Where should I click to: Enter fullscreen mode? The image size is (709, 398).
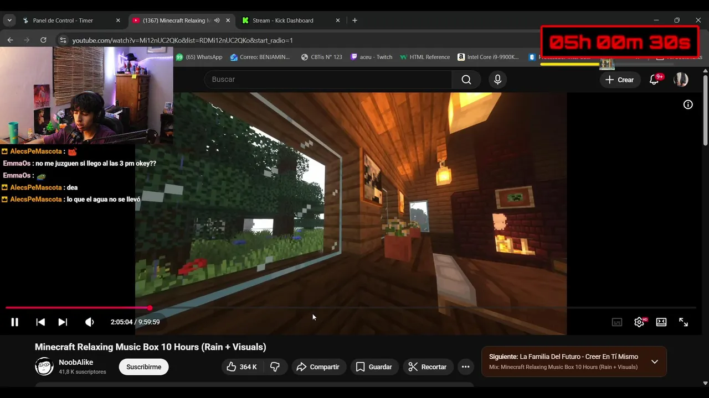click(x=684, y=322)
